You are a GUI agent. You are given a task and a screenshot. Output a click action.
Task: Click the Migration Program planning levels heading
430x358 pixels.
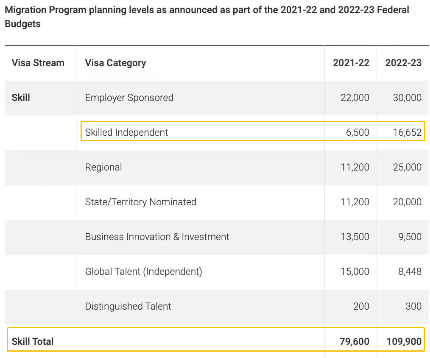(207, 17)
